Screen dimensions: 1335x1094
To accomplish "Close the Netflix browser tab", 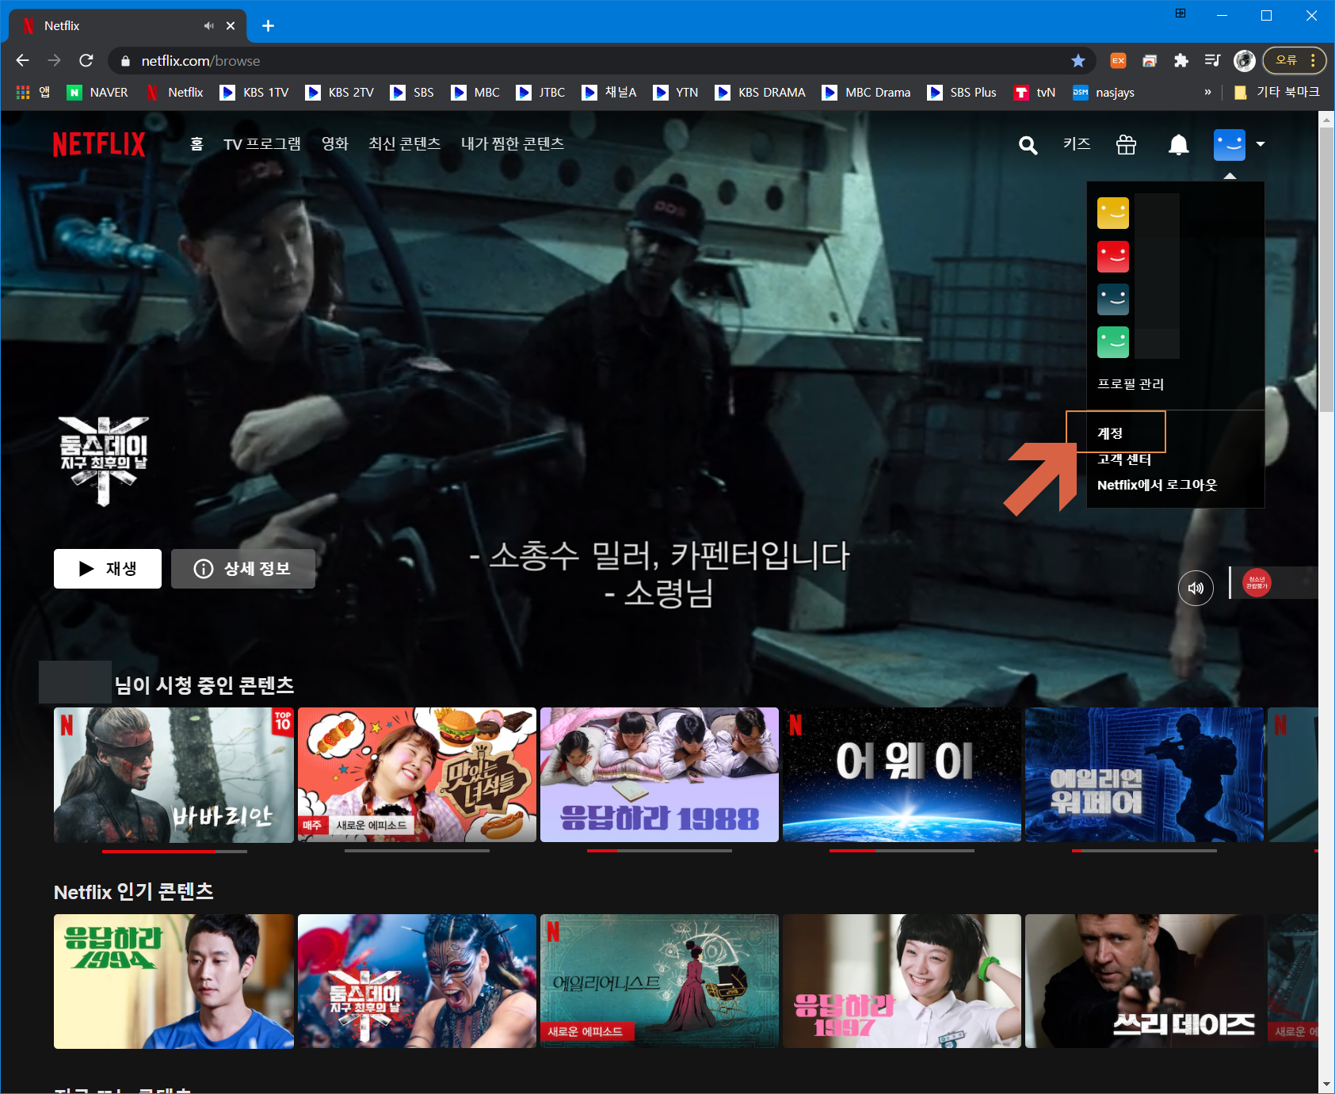I will 231,26.
